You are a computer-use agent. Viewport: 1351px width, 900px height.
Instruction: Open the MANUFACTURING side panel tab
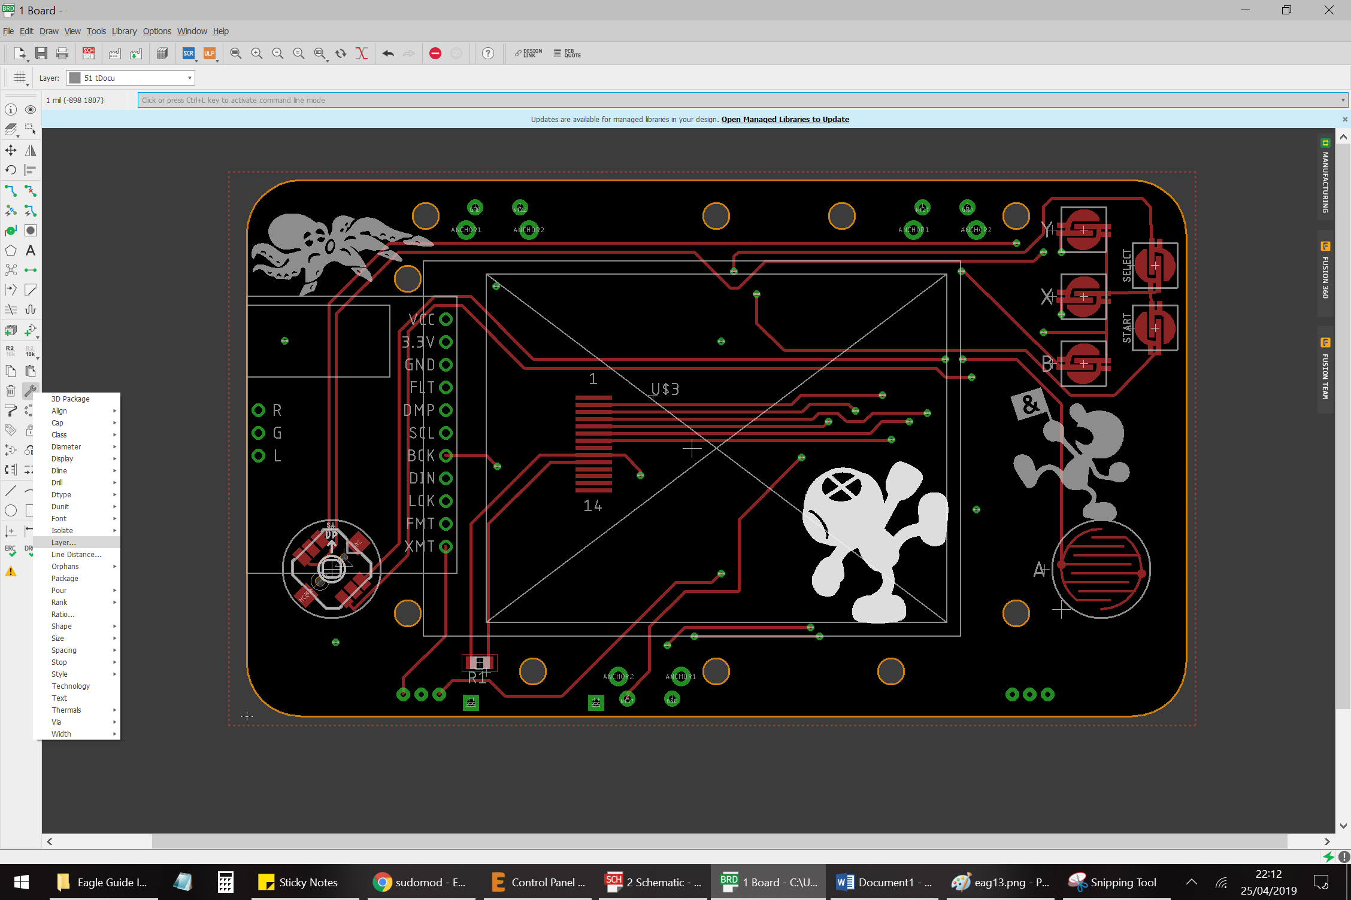pos(1325,178)
